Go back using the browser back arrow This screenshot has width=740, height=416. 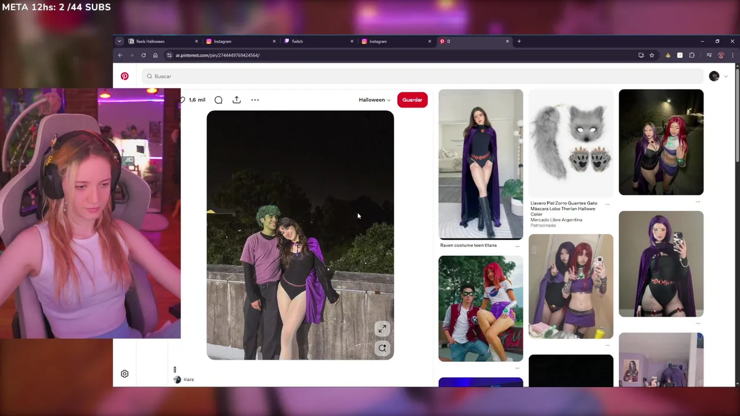pyautogui.click(x=120, y=55)
